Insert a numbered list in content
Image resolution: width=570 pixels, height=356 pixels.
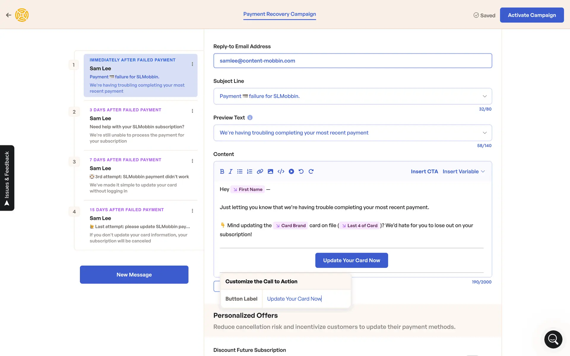pyautogui.click(x=249, y=171)
